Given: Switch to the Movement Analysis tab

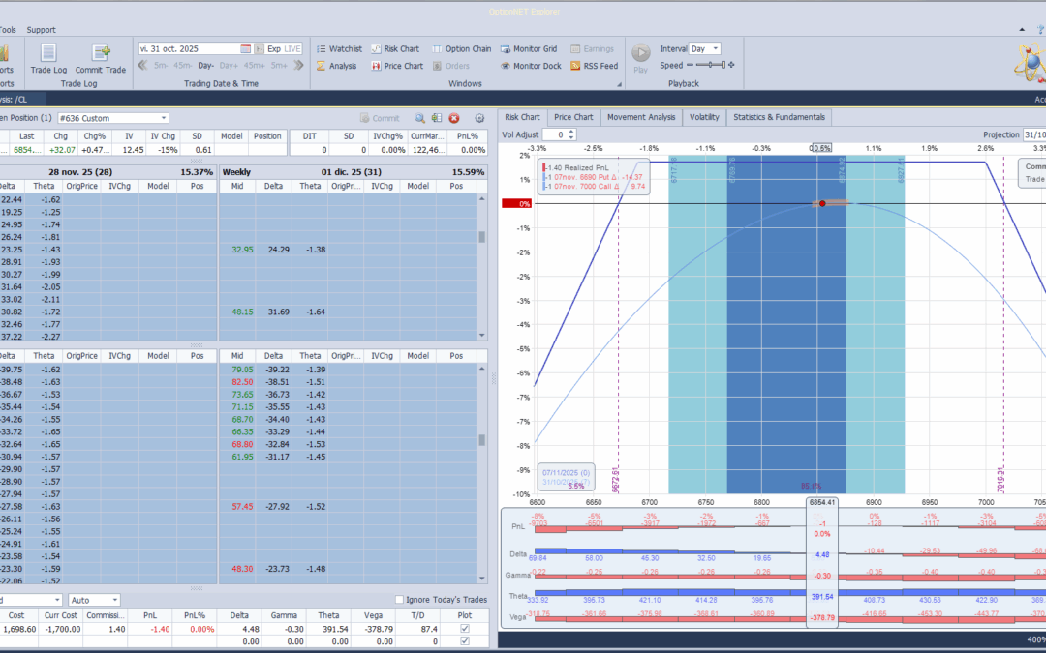Looking at the screenshot, I should point(641,117).
